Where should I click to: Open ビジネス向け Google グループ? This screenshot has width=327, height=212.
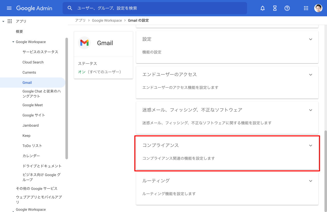[x=42, y=177]
